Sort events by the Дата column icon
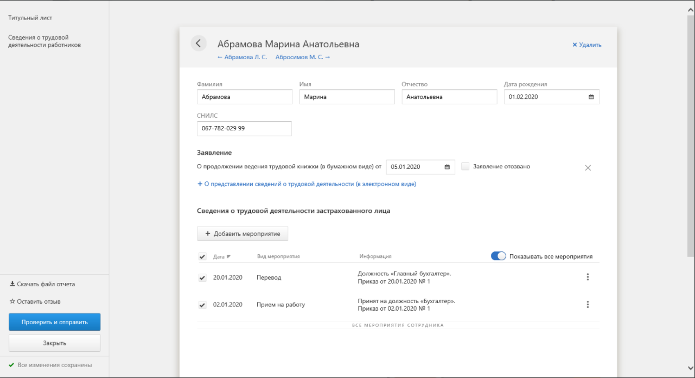The image size is (695, 378). point(228,256)
